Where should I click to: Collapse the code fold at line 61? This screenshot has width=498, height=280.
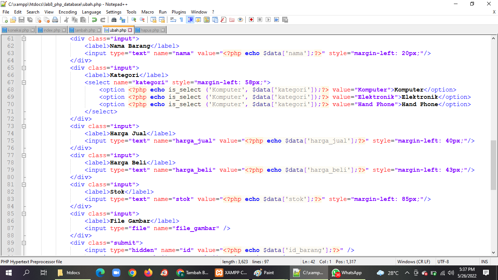click(24, 39)
